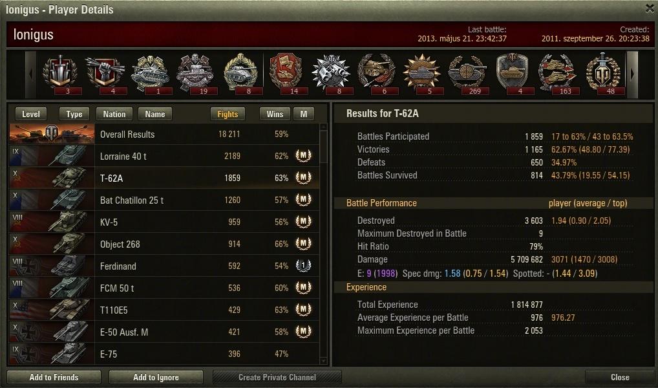
Task: Select the medal badge showing 163
Action: point(557,74)
